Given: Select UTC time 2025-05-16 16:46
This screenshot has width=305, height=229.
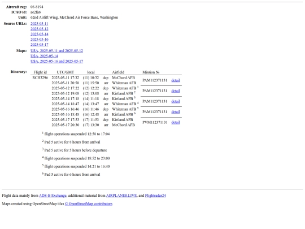Looking at the screenshot, I should point(66,109).
